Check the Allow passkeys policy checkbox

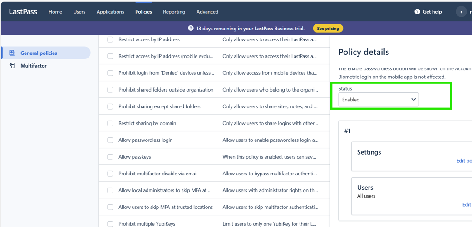coord(110,157)
